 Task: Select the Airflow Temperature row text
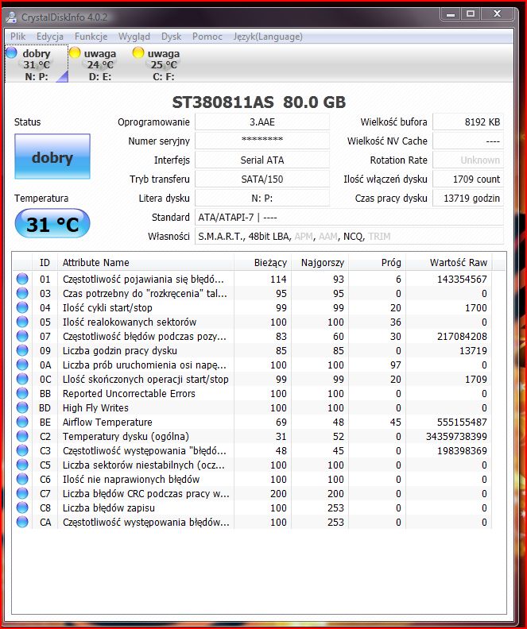[x=107, y=422]
